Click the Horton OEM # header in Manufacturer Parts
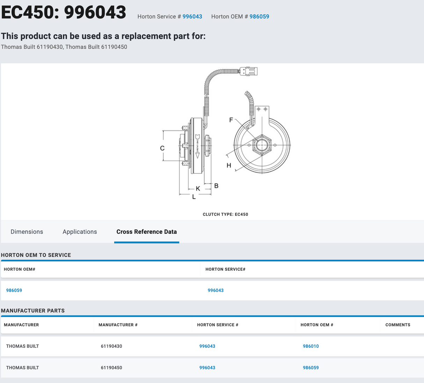The height and width of the screenshot is (383, 424). (317, 325)
